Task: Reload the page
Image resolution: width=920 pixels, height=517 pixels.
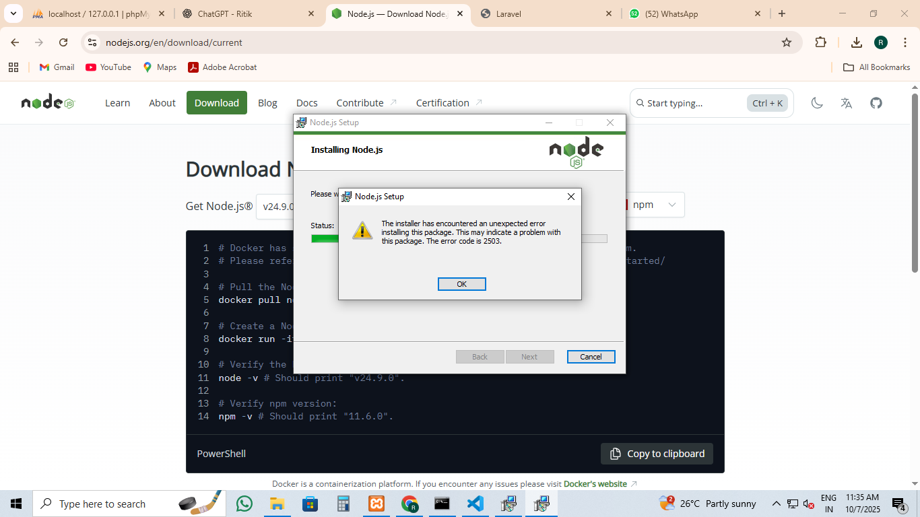Action: tap(63, 42)
